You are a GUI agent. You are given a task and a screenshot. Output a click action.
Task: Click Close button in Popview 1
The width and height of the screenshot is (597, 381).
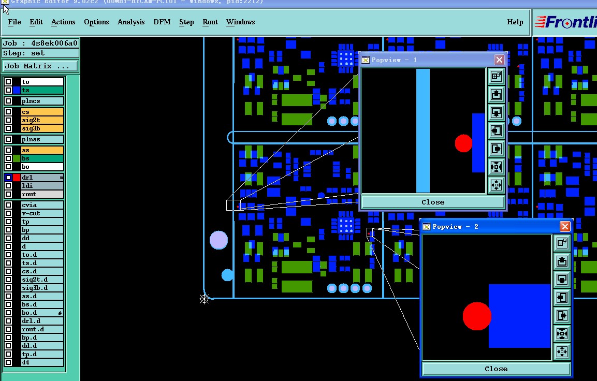pos(433,202)
